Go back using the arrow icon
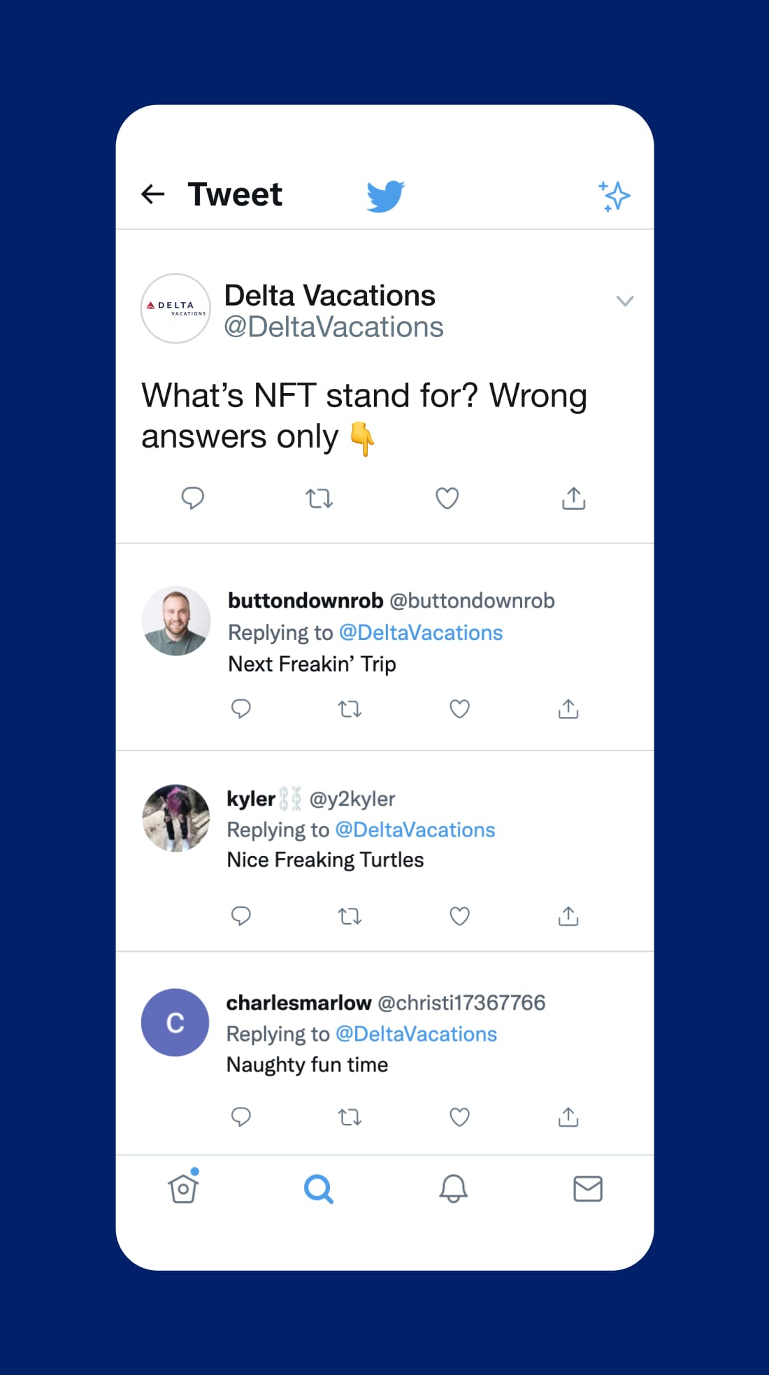 click(153, 194)
